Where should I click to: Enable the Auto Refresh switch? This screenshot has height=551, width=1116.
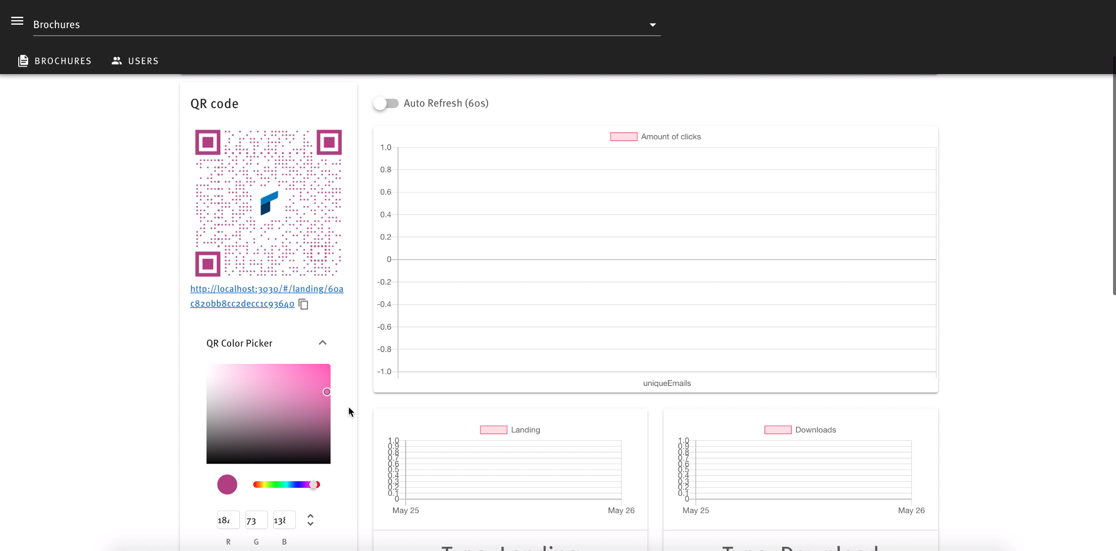tap(386, 104)
